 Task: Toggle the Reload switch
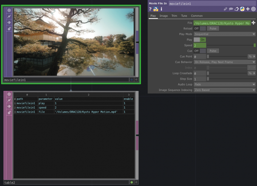click(x=200, y=29)
